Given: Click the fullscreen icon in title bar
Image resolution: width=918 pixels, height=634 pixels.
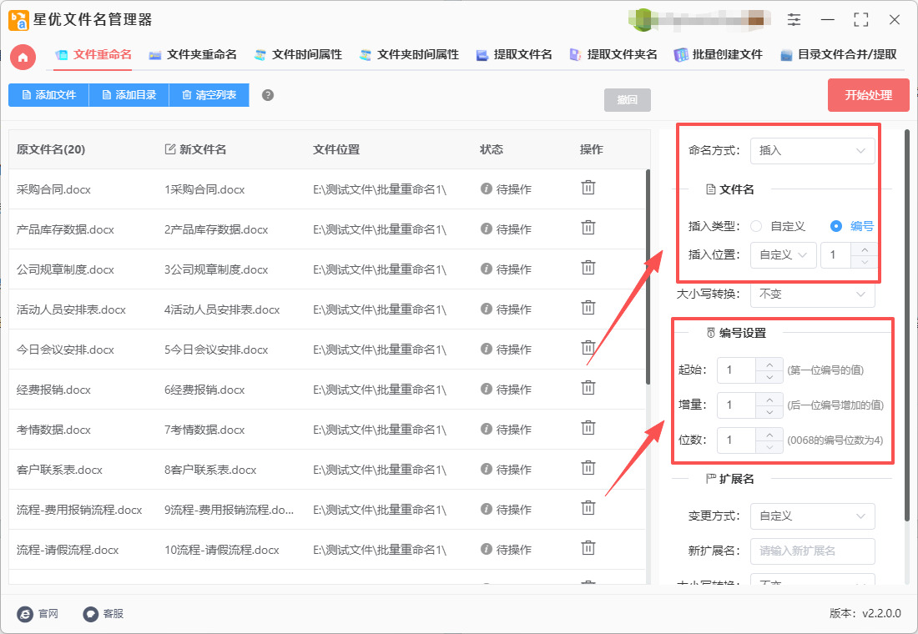Looking at the screenshot, I should [860, 19].
